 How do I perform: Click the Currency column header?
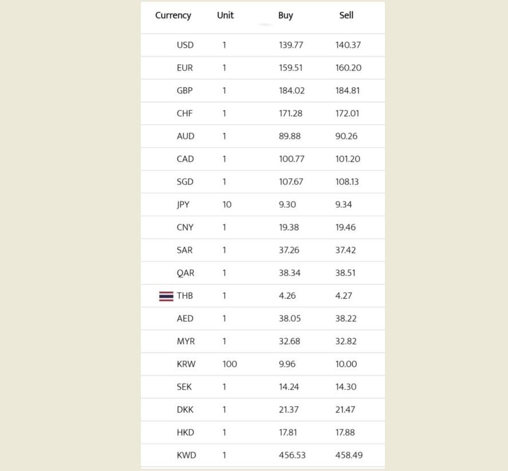[173, 15]
